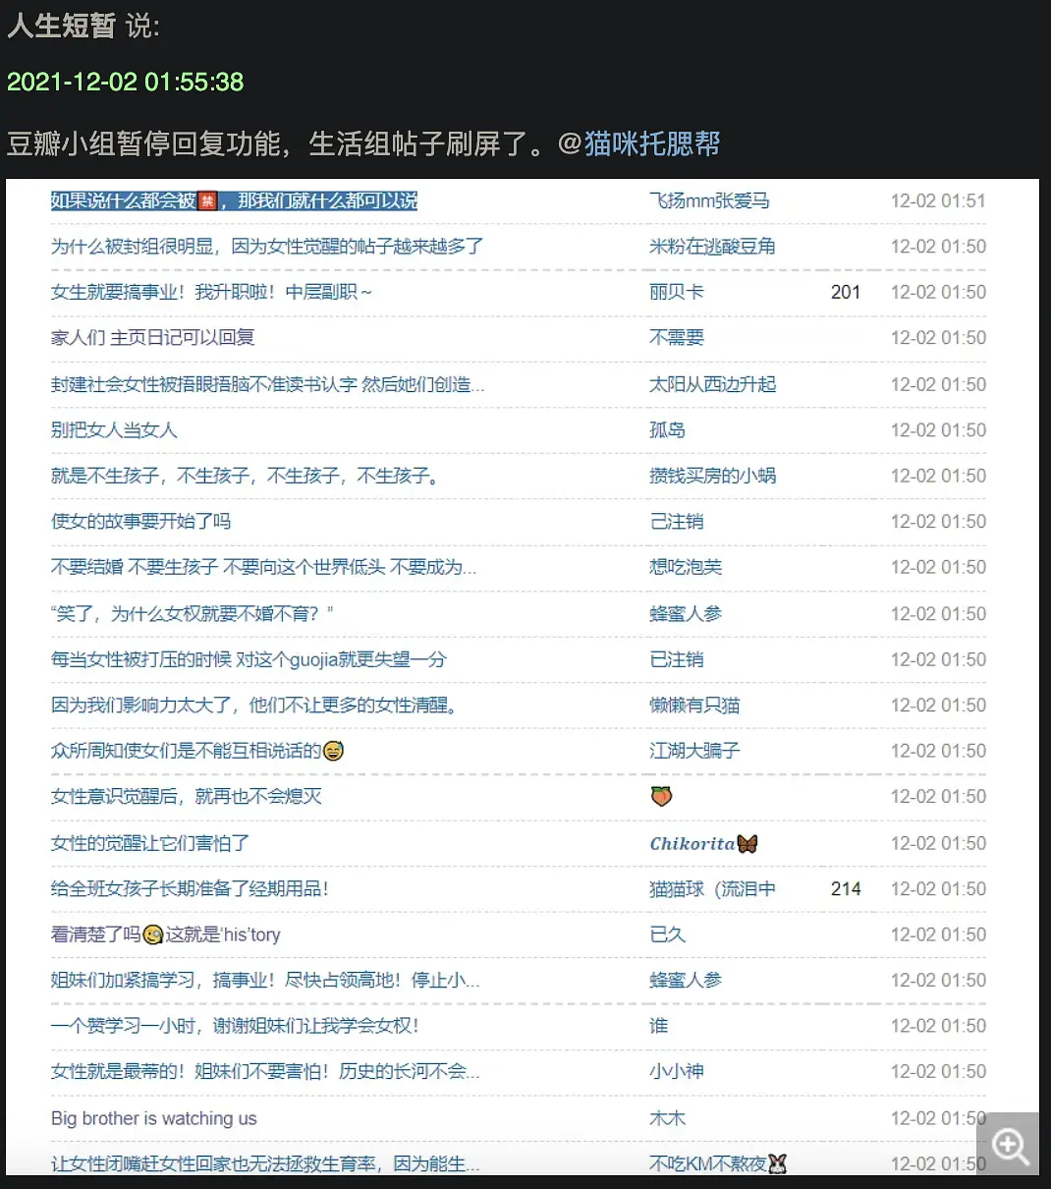Open post 女性意识觉醒后，就再也不会熄灭

click(186, 797)
